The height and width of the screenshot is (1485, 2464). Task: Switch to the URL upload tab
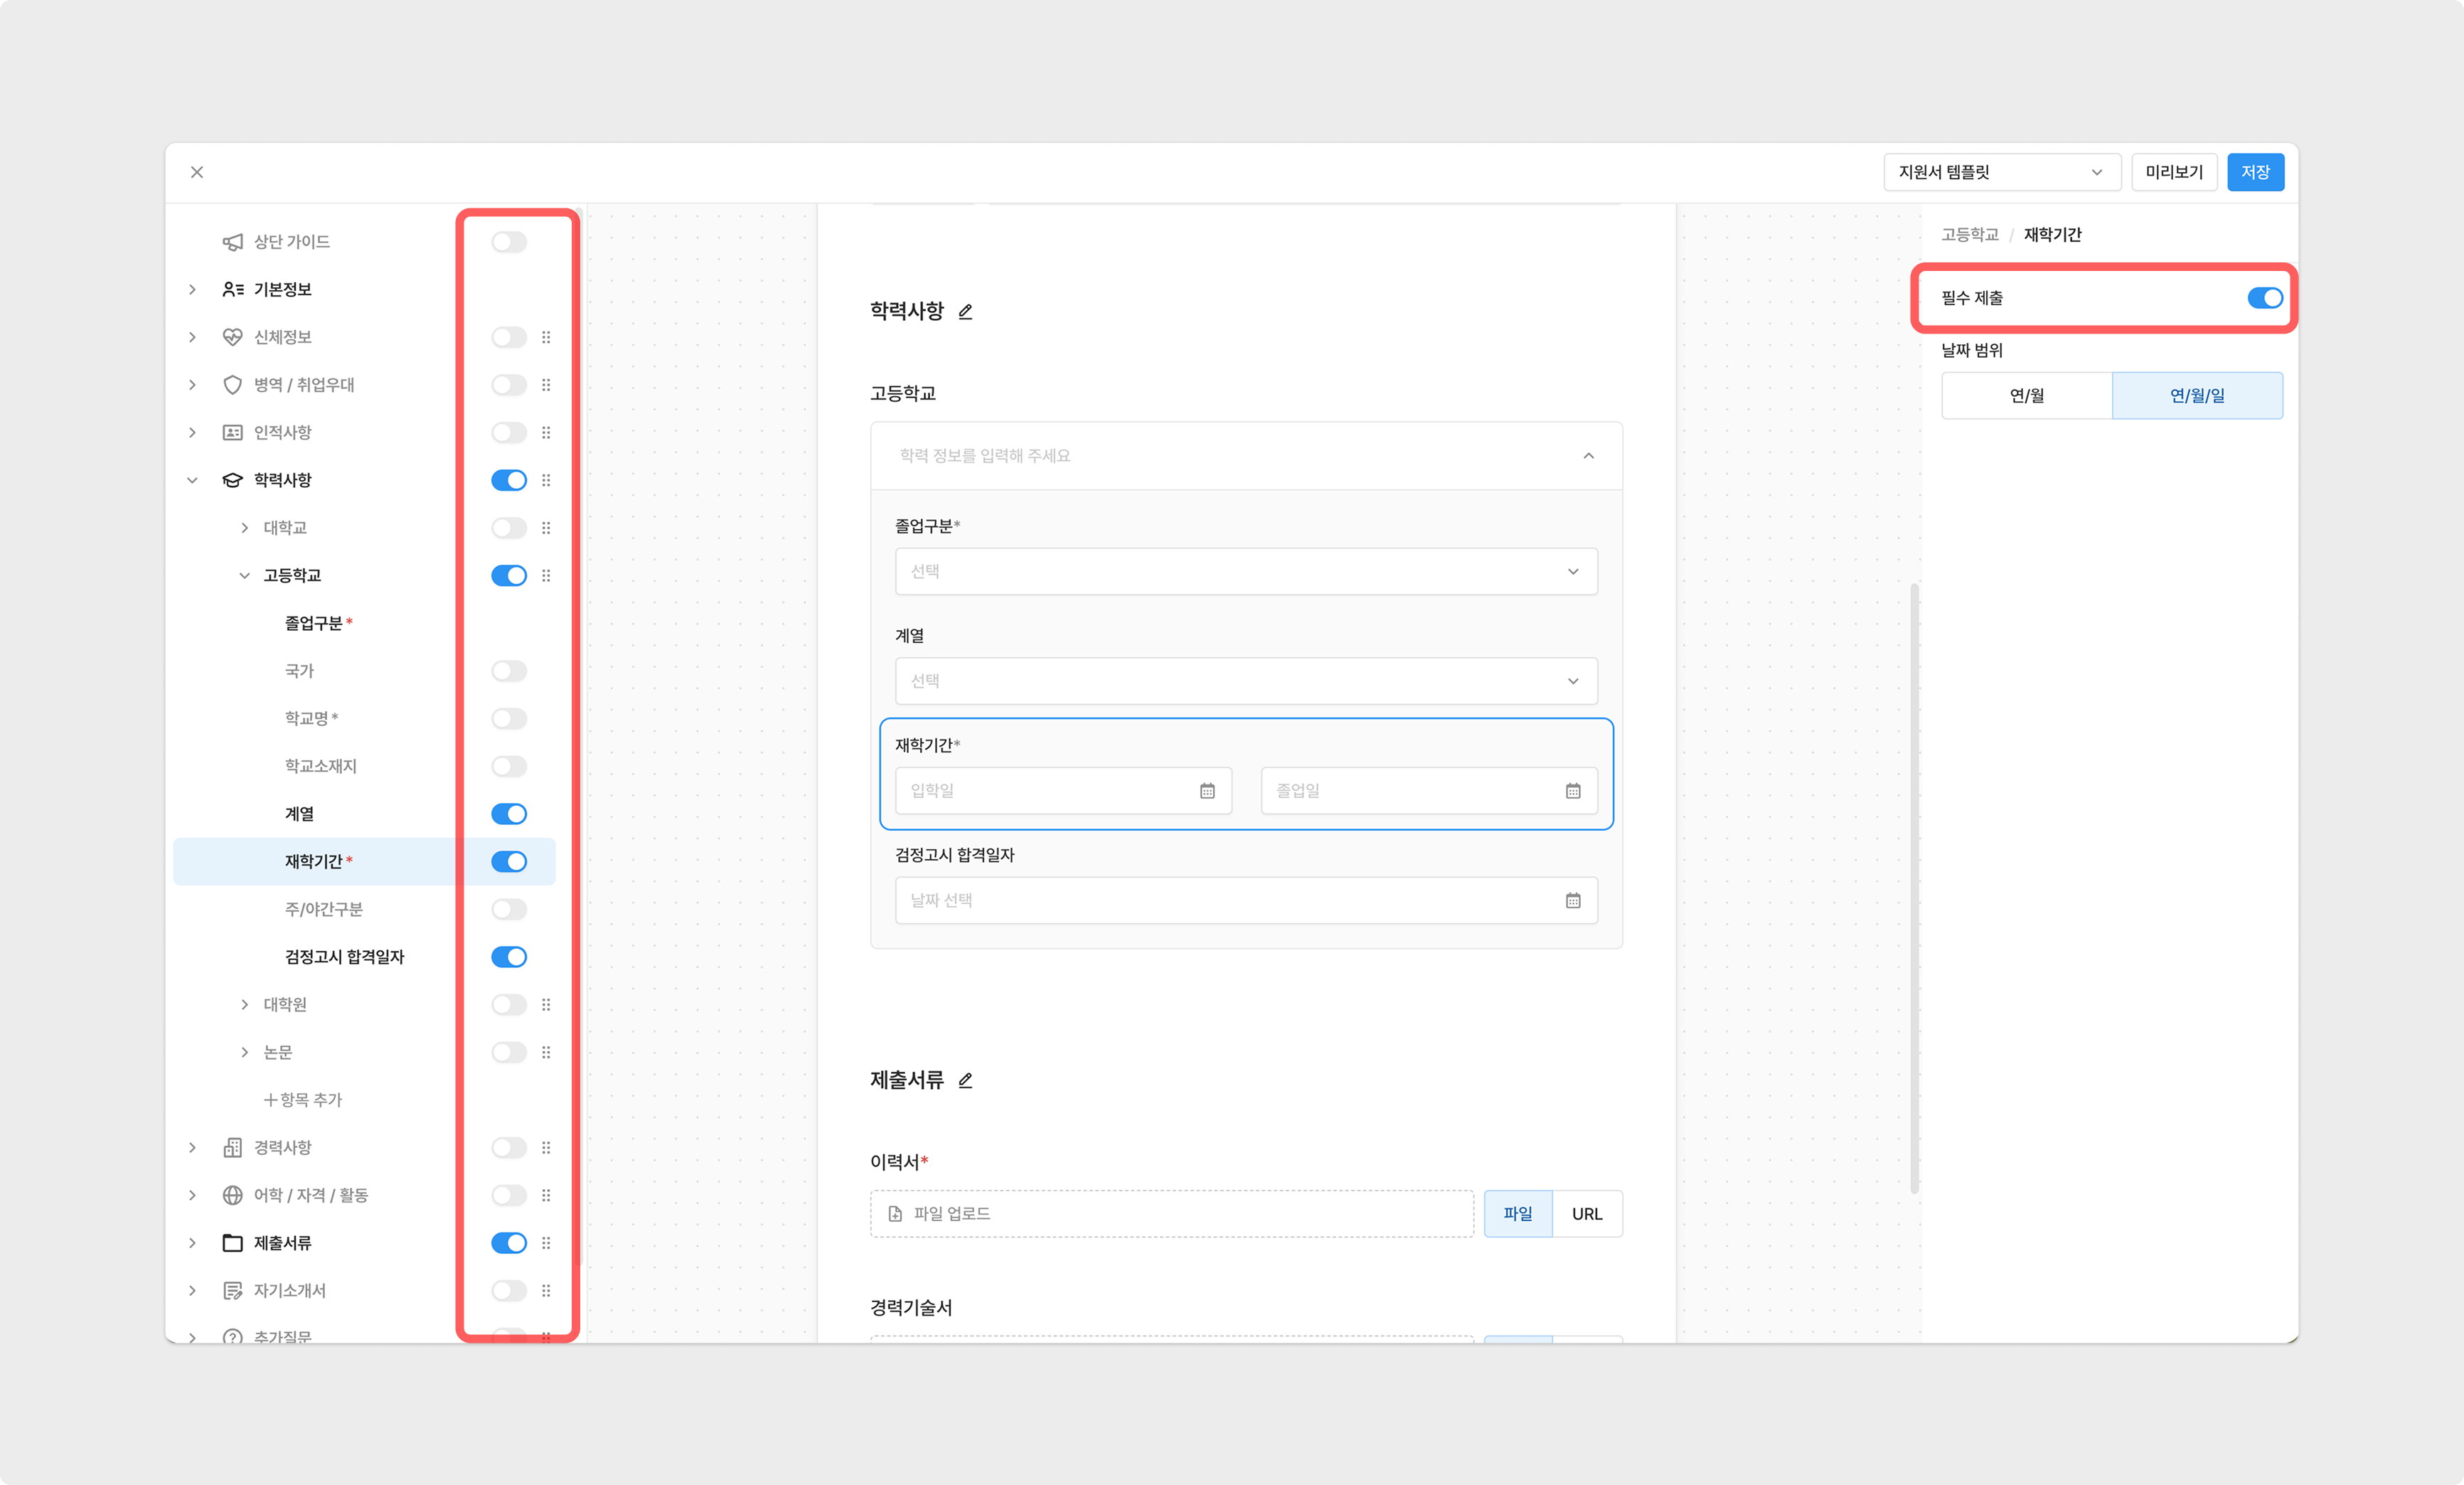(1586, 1214)
